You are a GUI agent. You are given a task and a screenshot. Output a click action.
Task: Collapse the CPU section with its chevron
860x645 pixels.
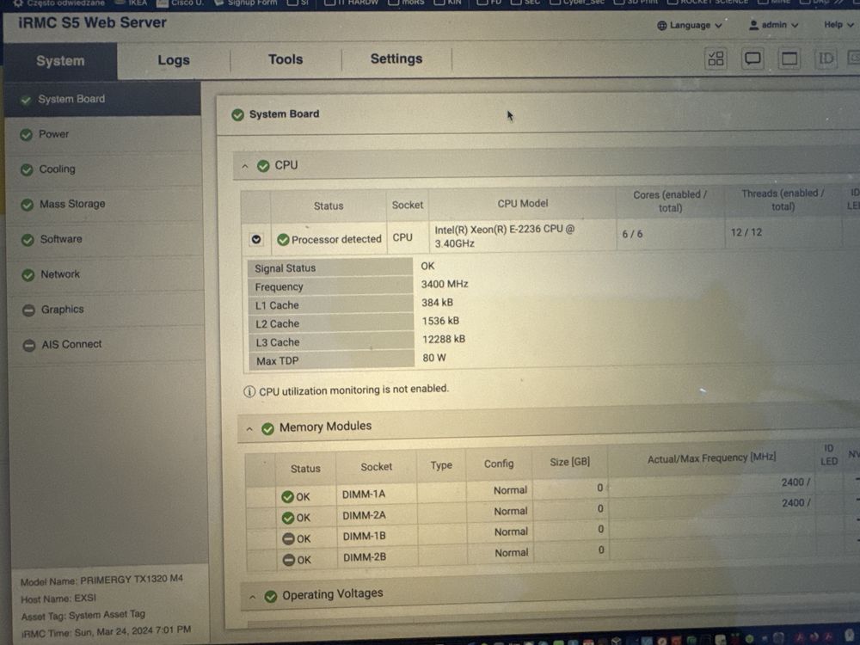coord(245,166)
